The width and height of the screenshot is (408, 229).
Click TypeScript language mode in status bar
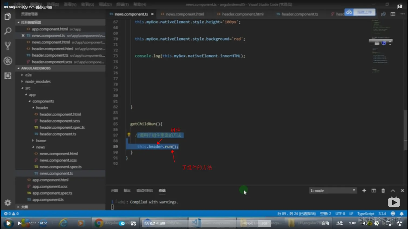(x=366, y=214)
